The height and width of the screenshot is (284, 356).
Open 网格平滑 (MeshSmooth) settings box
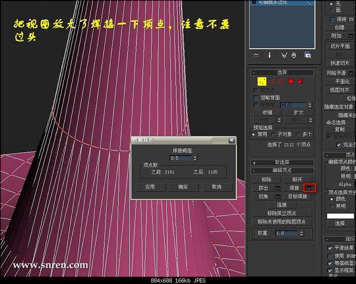[x=351, y=73]
